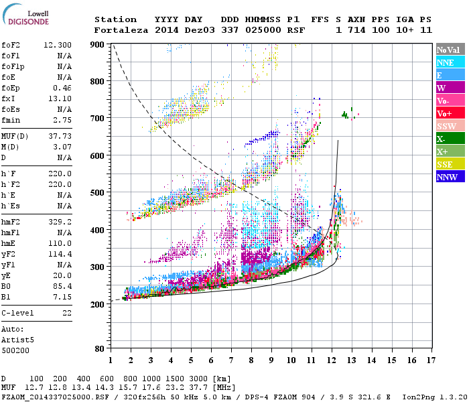Click the MUF(D) value 37.73

(x=60, y=137)
